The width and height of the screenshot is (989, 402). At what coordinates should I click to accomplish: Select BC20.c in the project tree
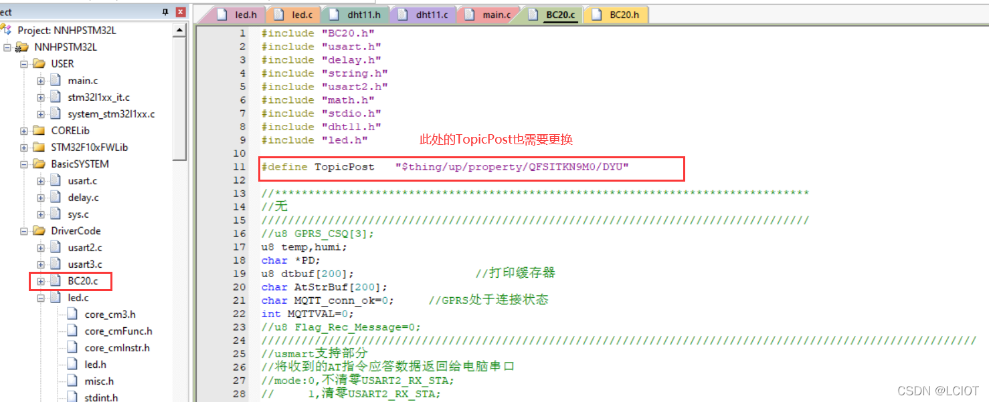83,281
